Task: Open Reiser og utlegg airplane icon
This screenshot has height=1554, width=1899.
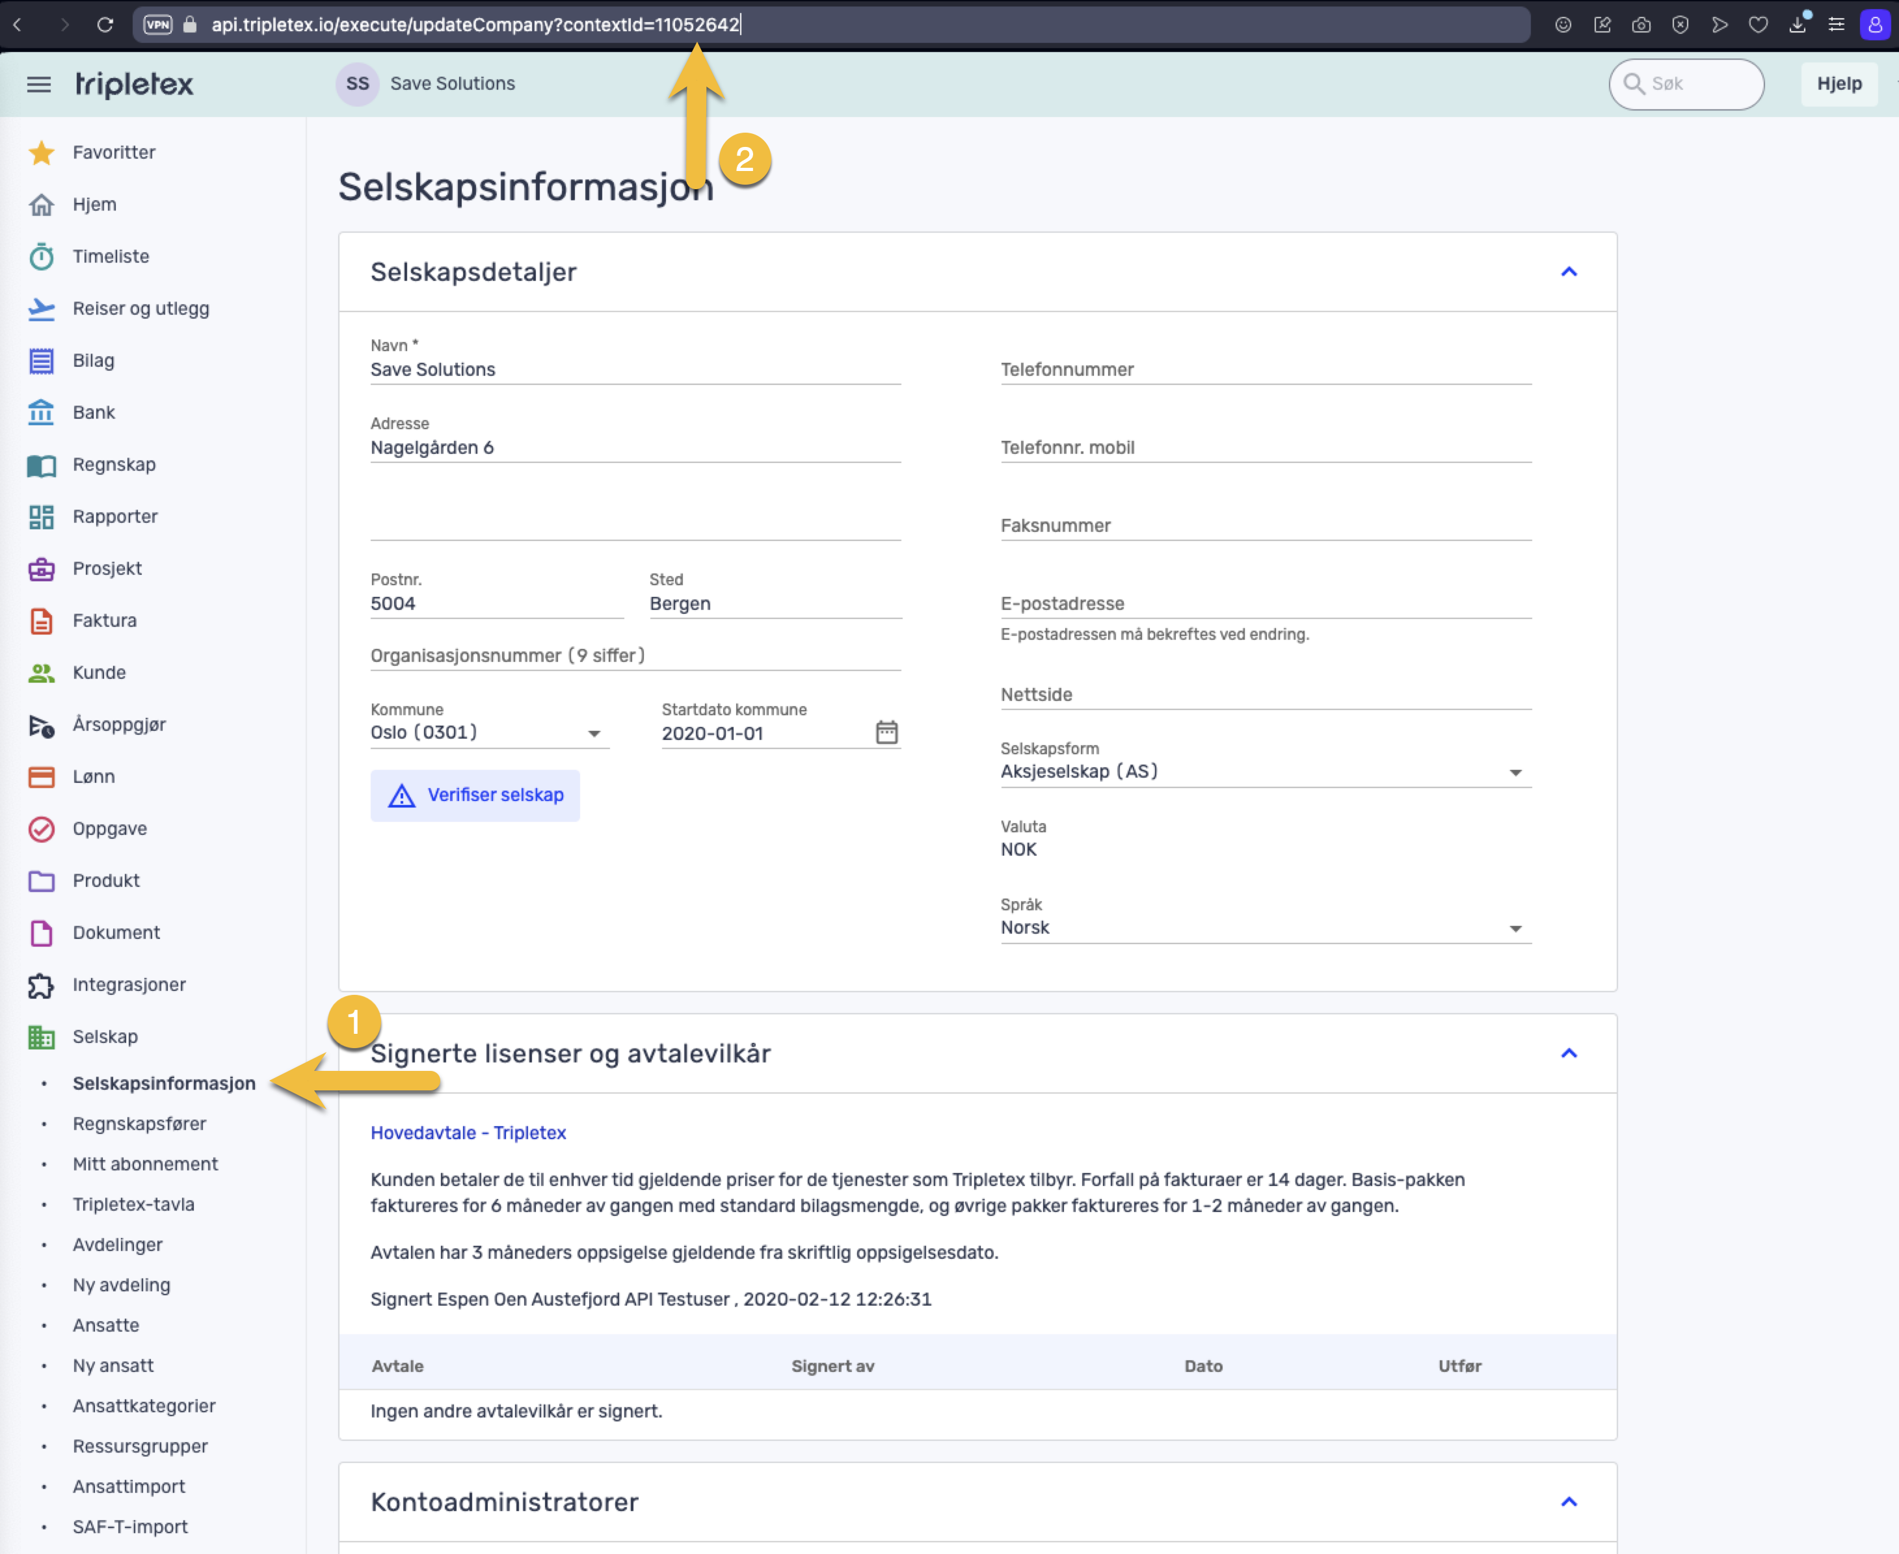Action: (x=41, y=309)
